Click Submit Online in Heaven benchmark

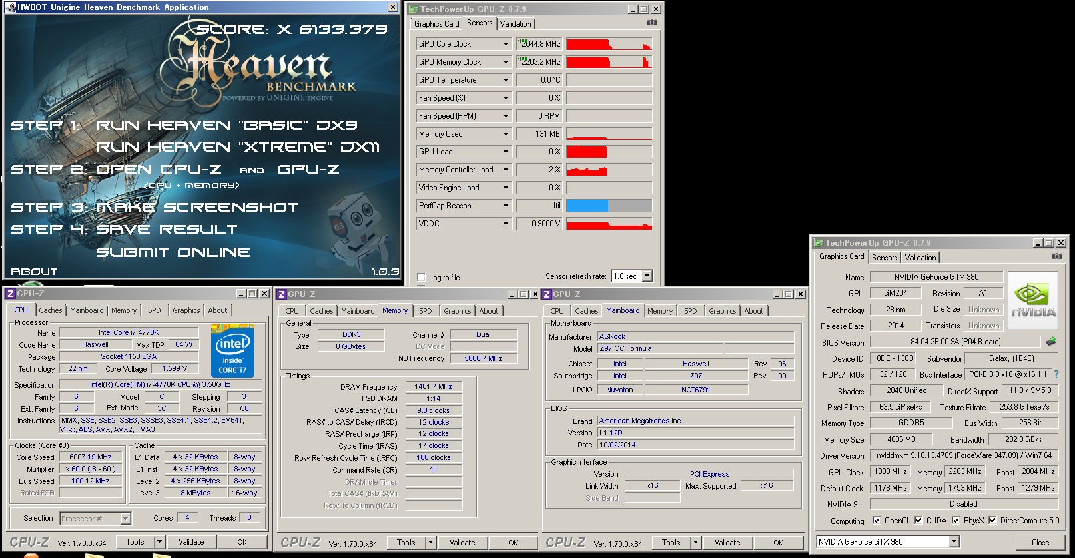click(x=173, y=252)
